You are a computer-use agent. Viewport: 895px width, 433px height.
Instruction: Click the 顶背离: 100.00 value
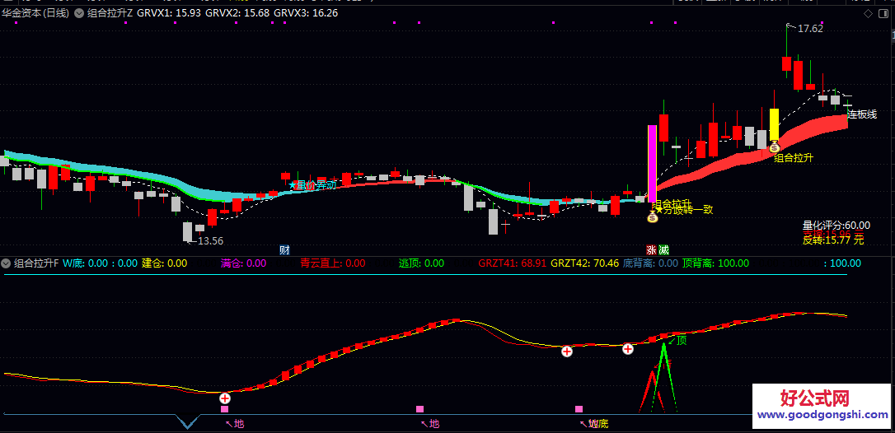(716, 263)
